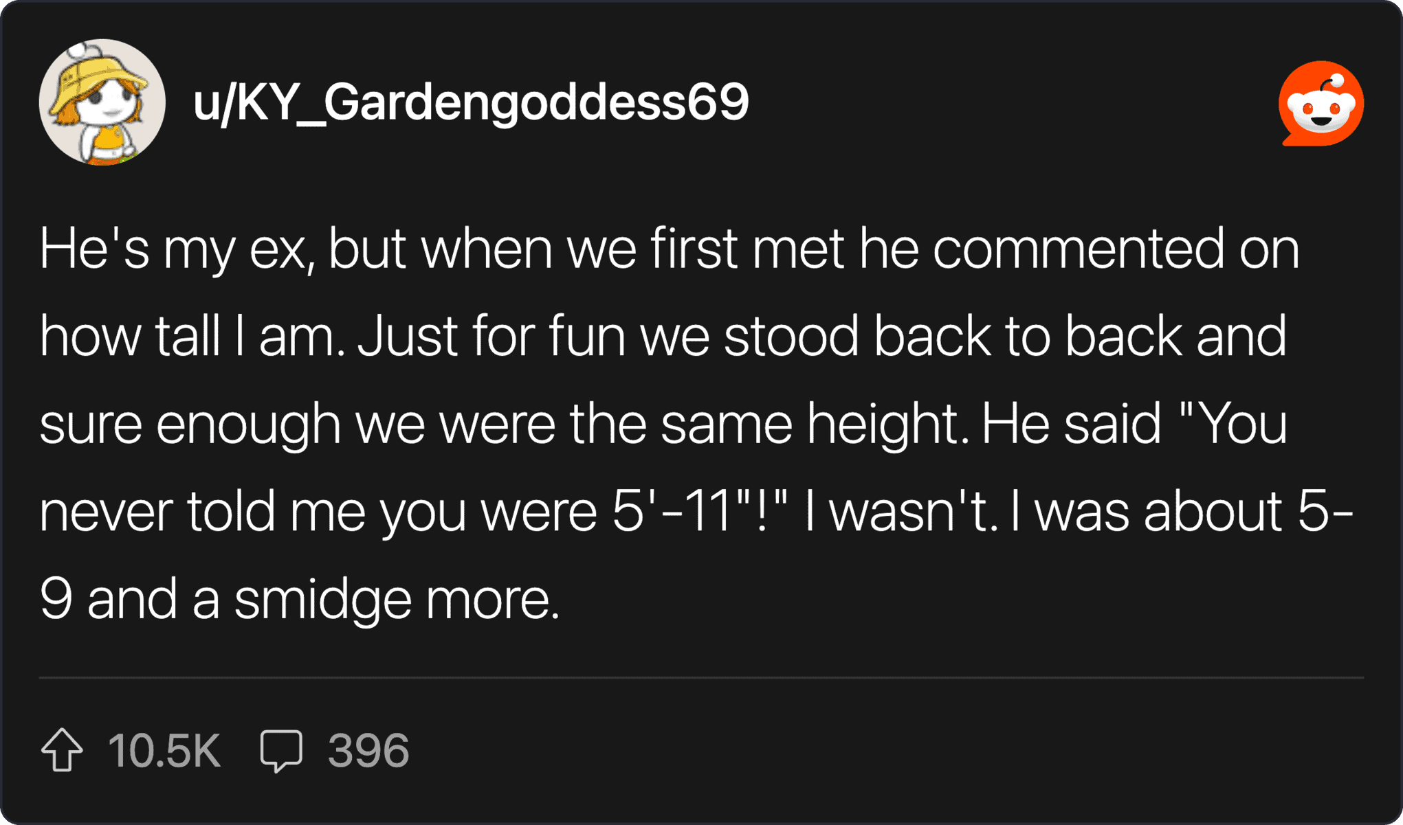Click the comment speech bubble icon

pyautogui.click(x=281, y=749)
